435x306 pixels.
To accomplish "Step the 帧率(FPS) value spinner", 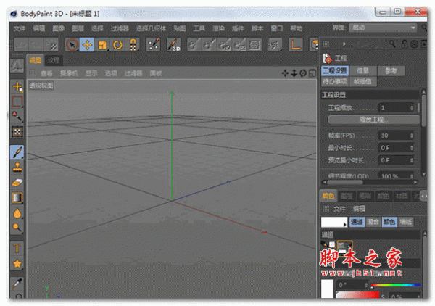I will [x=412, y=136].
